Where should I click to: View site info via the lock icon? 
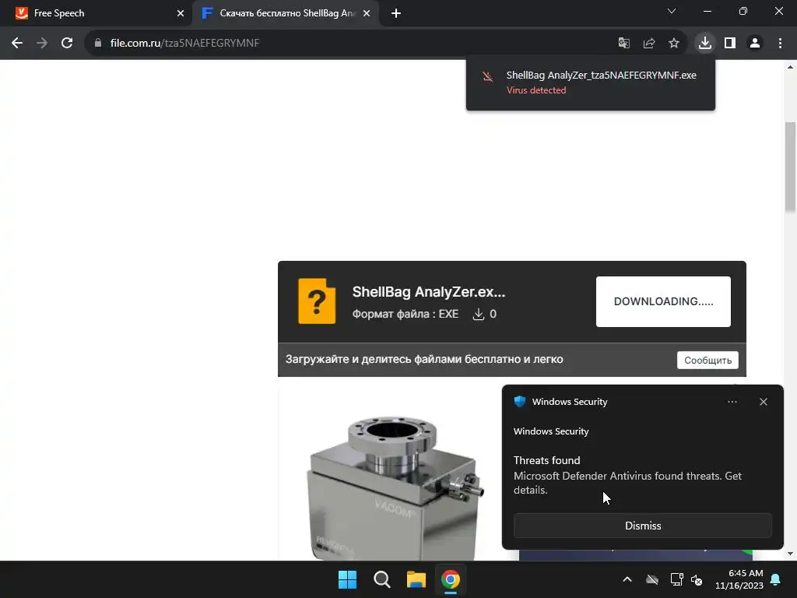(98, 44)
